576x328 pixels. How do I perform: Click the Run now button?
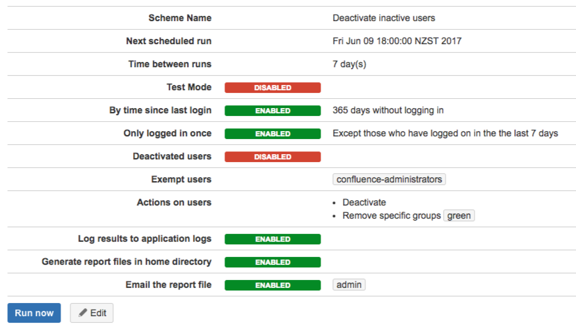34,313
